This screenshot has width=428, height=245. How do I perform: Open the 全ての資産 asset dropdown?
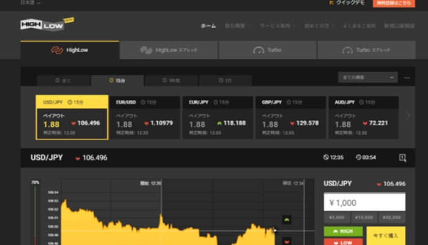pos(368,77)
